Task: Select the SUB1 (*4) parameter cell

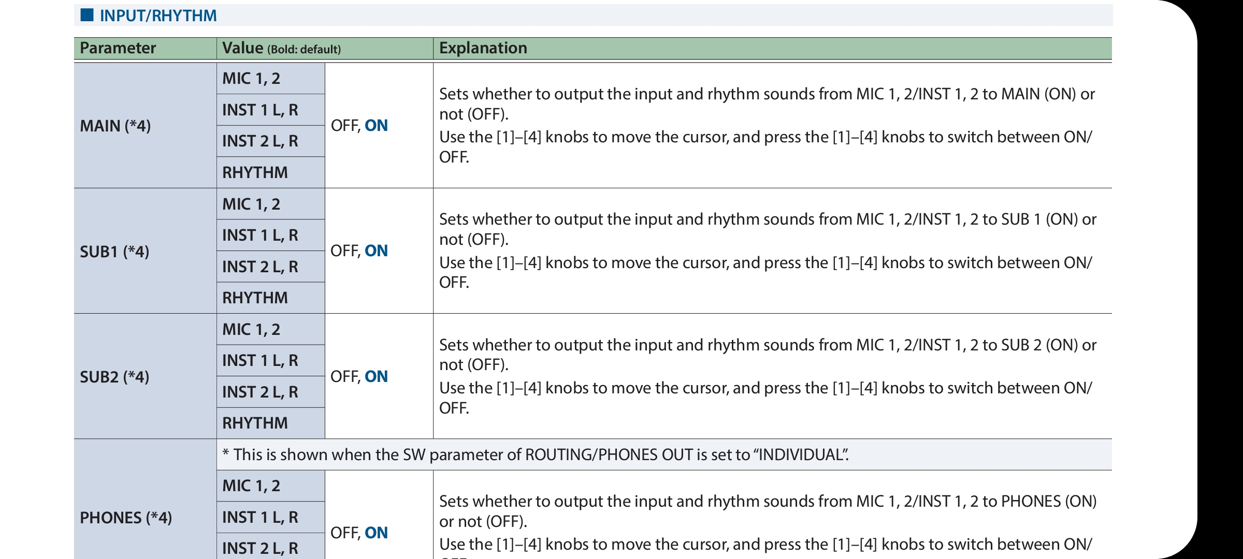Action: click(x=145, y=251)
